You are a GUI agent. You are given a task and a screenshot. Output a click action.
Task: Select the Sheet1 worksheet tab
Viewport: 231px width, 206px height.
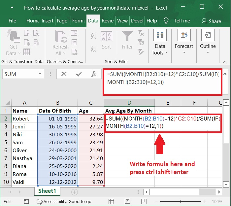47,191
